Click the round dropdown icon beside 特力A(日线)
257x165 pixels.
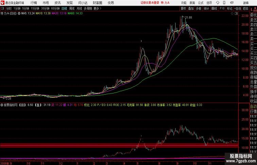point(19,14)
